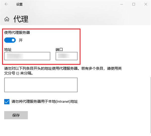
Task: Turn off the 使用代理服务器 switch
Action: click(x=10, y=40)
